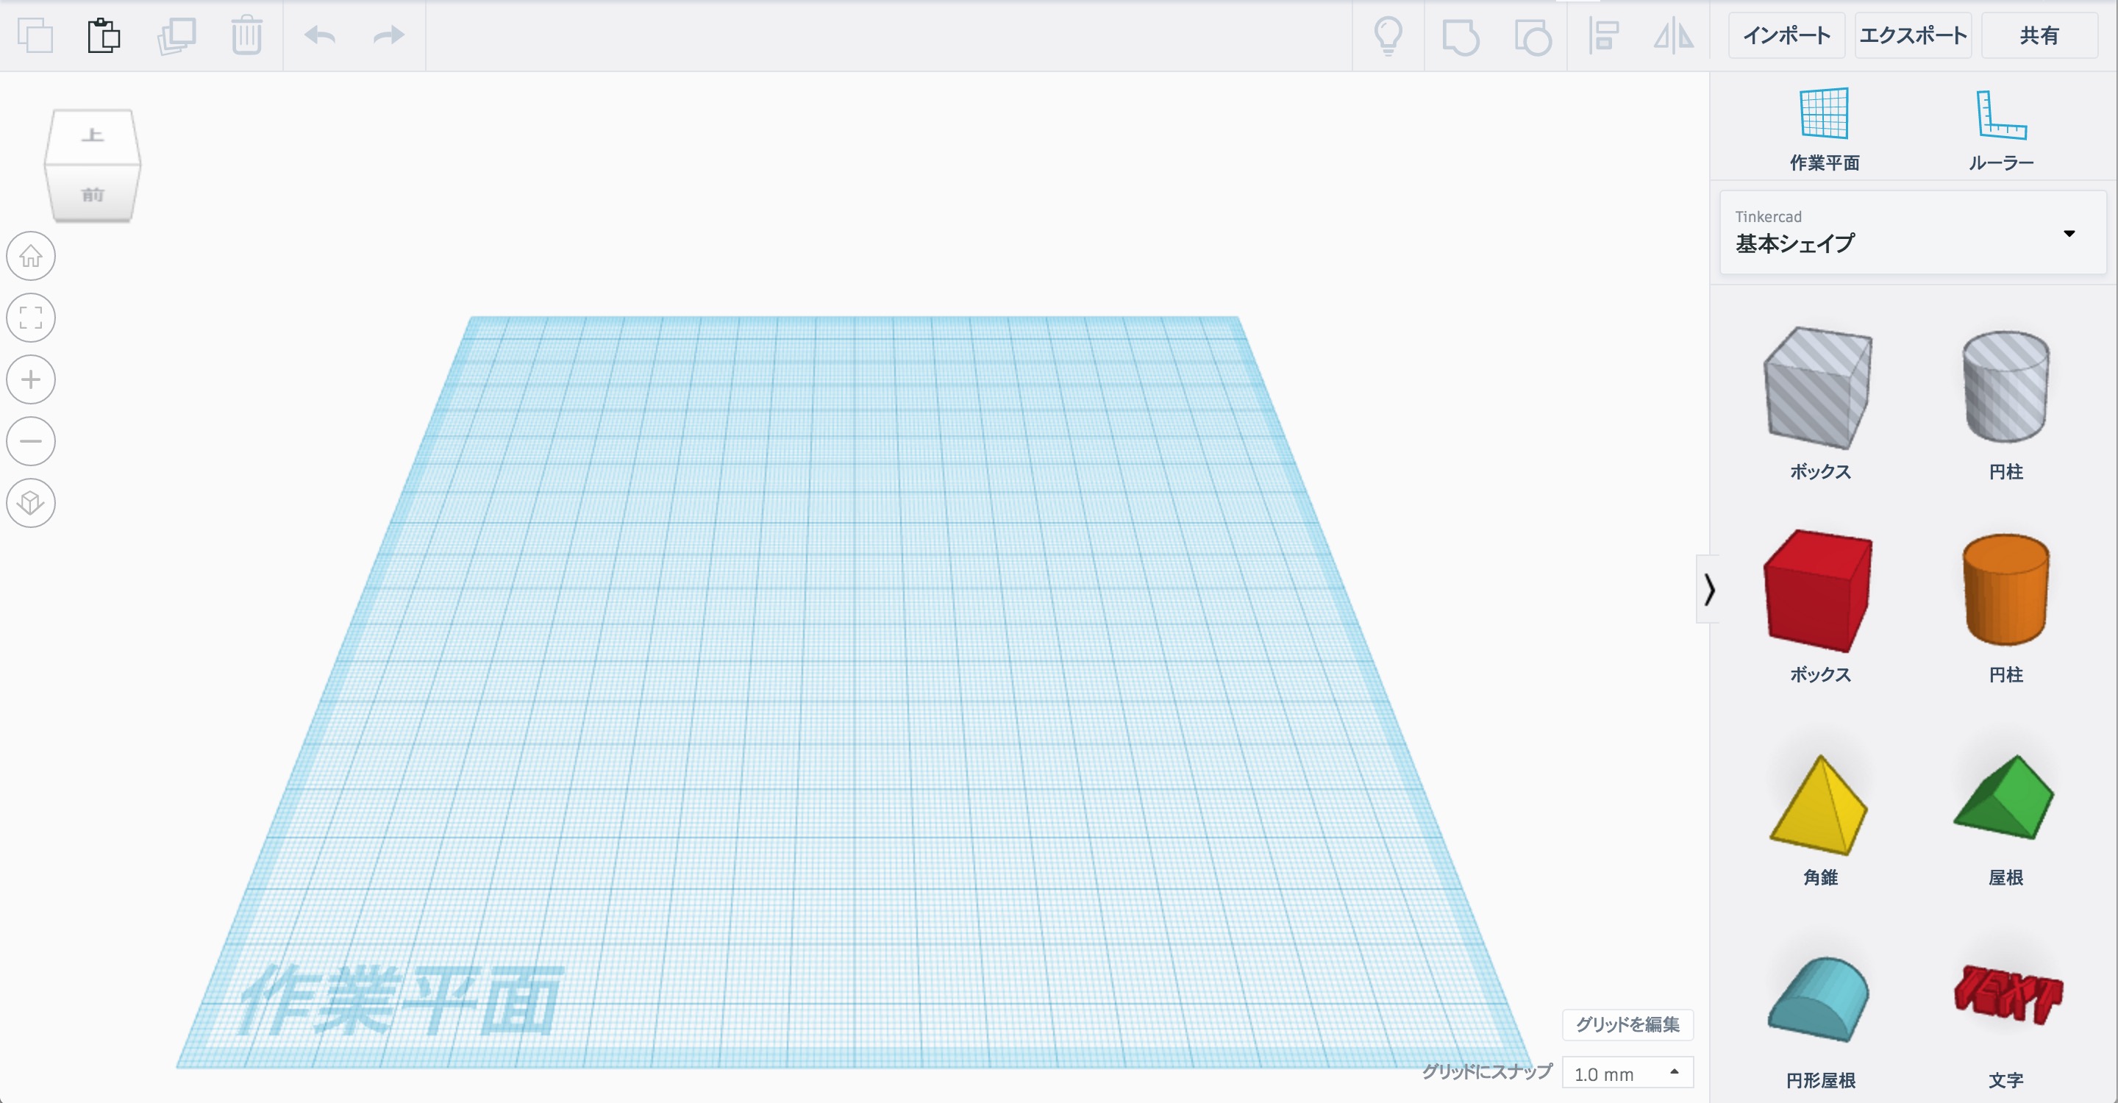Select the red ボックス box shape
Image resolution: width=2118 pixels, height=1103 pixels.
pos(1818,590)
